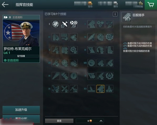Open the shop cart icon
This screenshot has height=125, width=157.
point(151,5)
